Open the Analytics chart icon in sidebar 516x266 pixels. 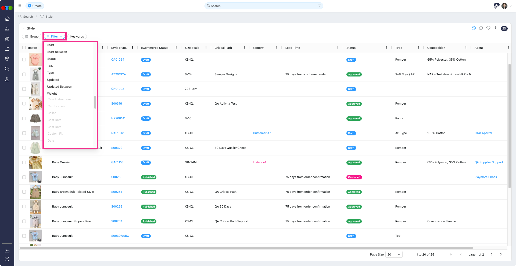[7, 39]
